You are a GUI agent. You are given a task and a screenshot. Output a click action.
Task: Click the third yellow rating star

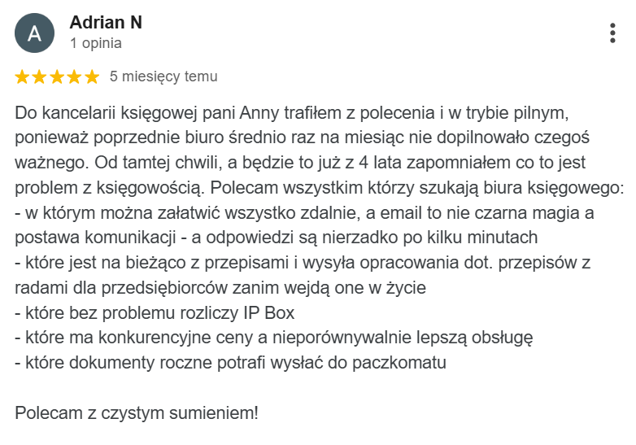57,76
